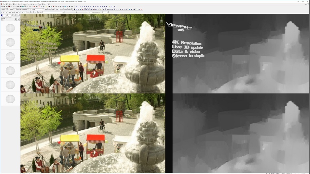Open the Frames dropdown
The width and height of the screenshot is (310, 174).
[x=38, y=9]
